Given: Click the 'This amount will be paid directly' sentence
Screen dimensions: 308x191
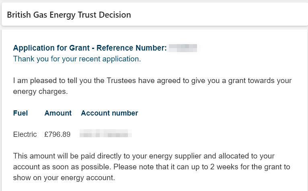Looking at the screenshot, I should (x=144, y=161).
